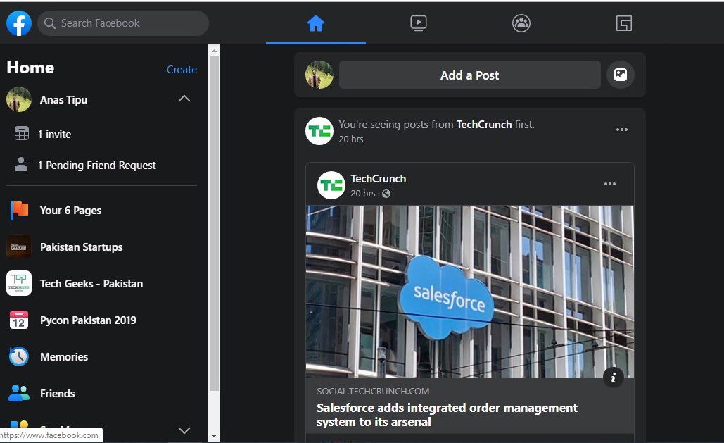Click the globe privacy icon under TechCrunch
This screenshot has width=724, height=443.
[x=386, y=192]
